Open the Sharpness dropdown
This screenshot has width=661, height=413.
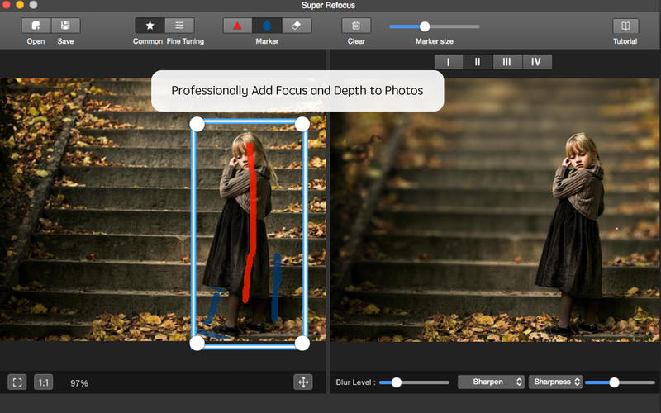coord(555,382)
